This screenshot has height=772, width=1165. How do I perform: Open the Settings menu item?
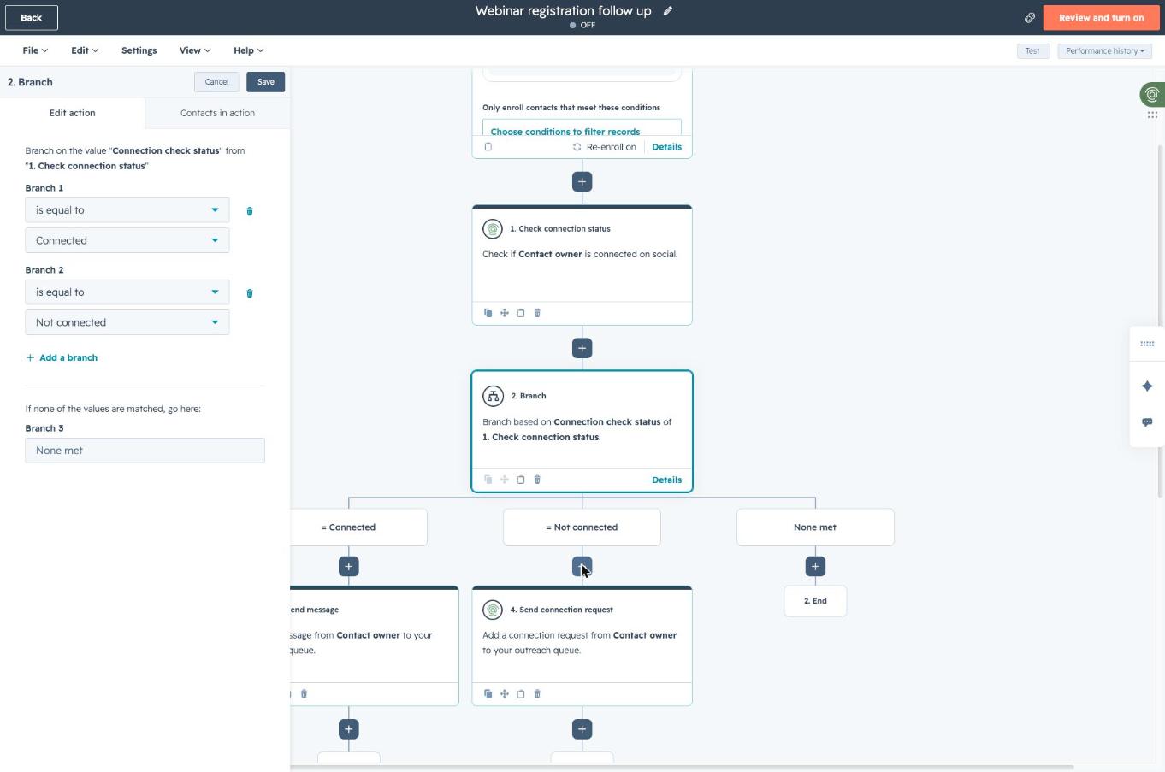pos(139,50)
